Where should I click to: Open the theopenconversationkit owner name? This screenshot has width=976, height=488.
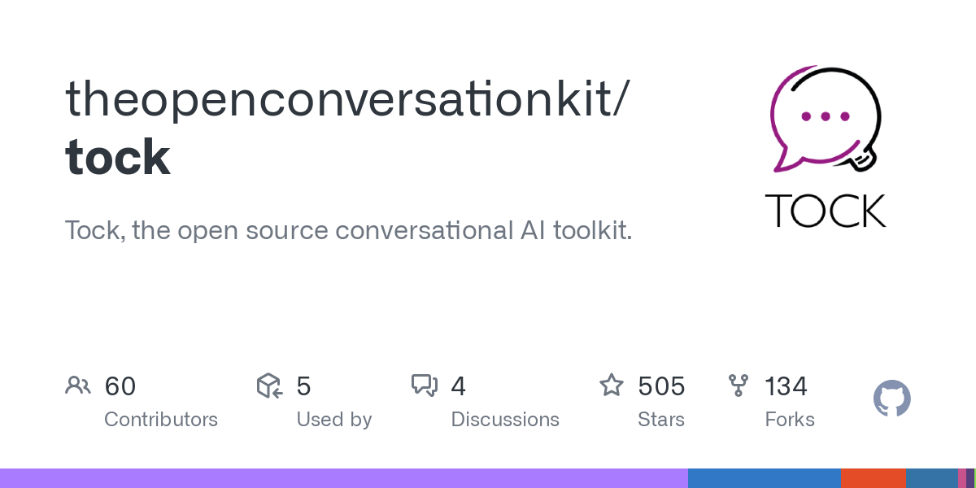click(x=346, y=98)
